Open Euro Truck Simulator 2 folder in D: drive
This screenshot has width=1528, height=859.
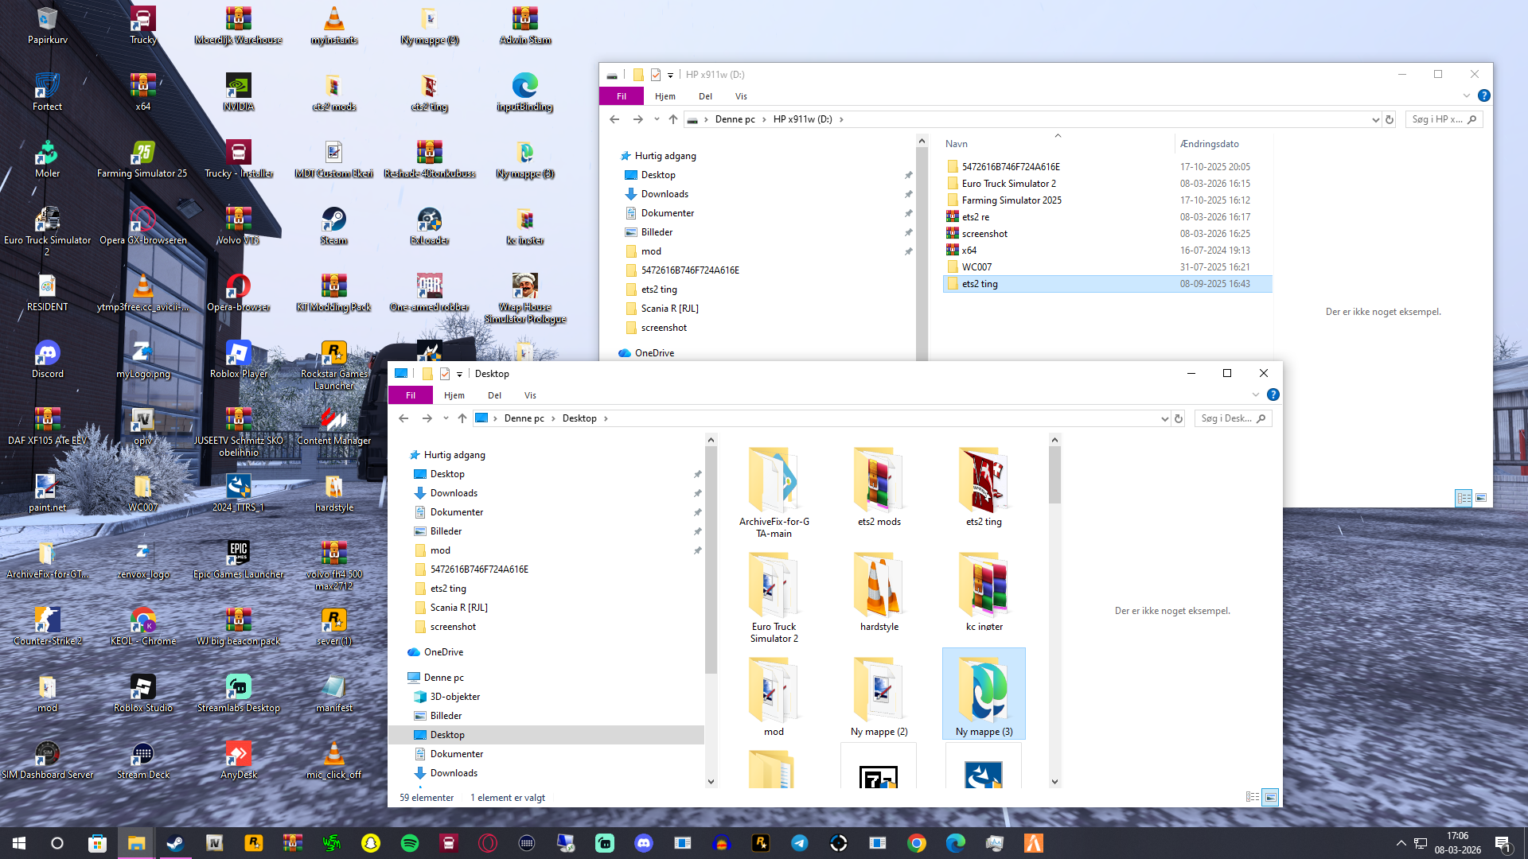point(1008,184)
